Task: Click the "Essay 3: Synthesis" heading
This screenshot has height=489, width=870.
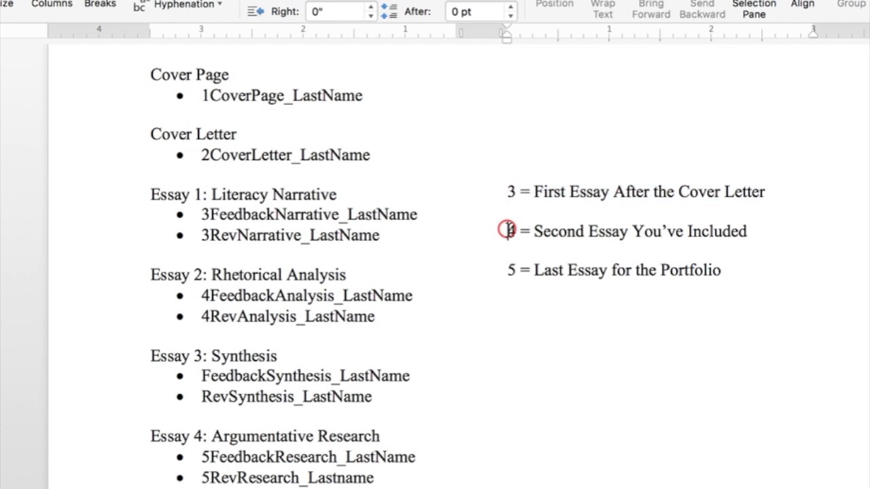Action: (x=213, y=357)
